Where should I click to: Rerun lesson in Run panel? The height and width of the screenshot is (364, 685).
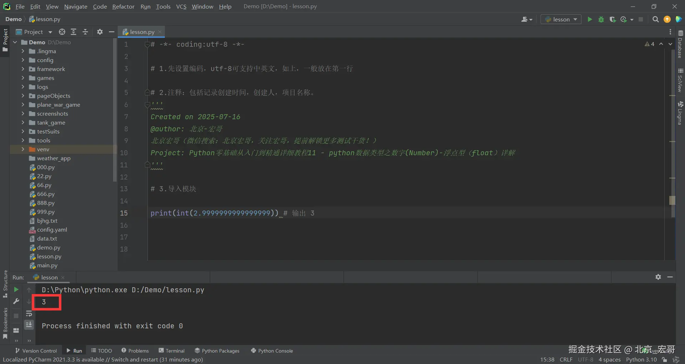(x=16, y=289)
